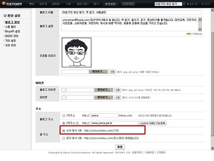Open 스팸 필터 in sidebar

10,27
